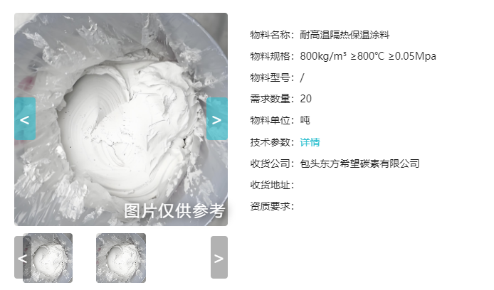This screenshot has width=494, height=290.
Task: Open the 详情 technical parameters link
Action: pyautogui.click(x=310, y=142)
